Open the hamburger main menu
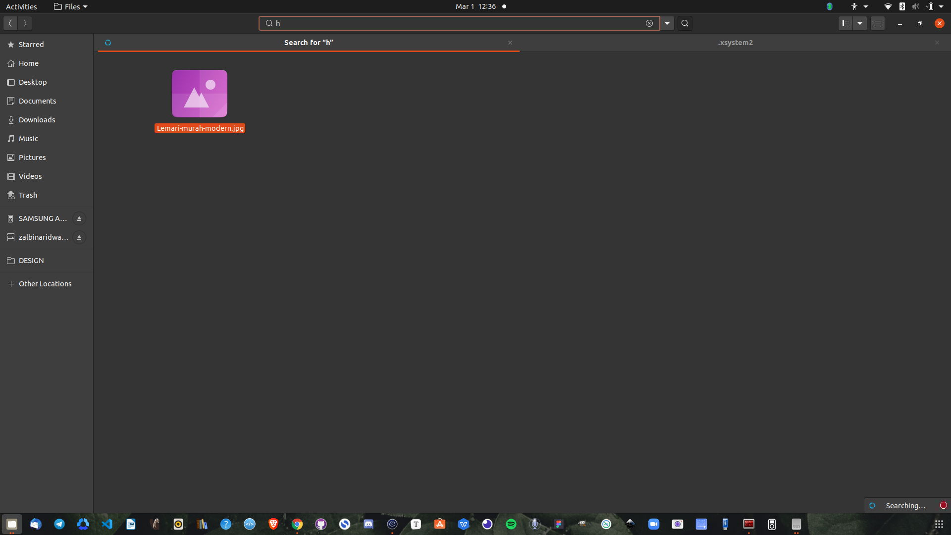 point(878,23)
